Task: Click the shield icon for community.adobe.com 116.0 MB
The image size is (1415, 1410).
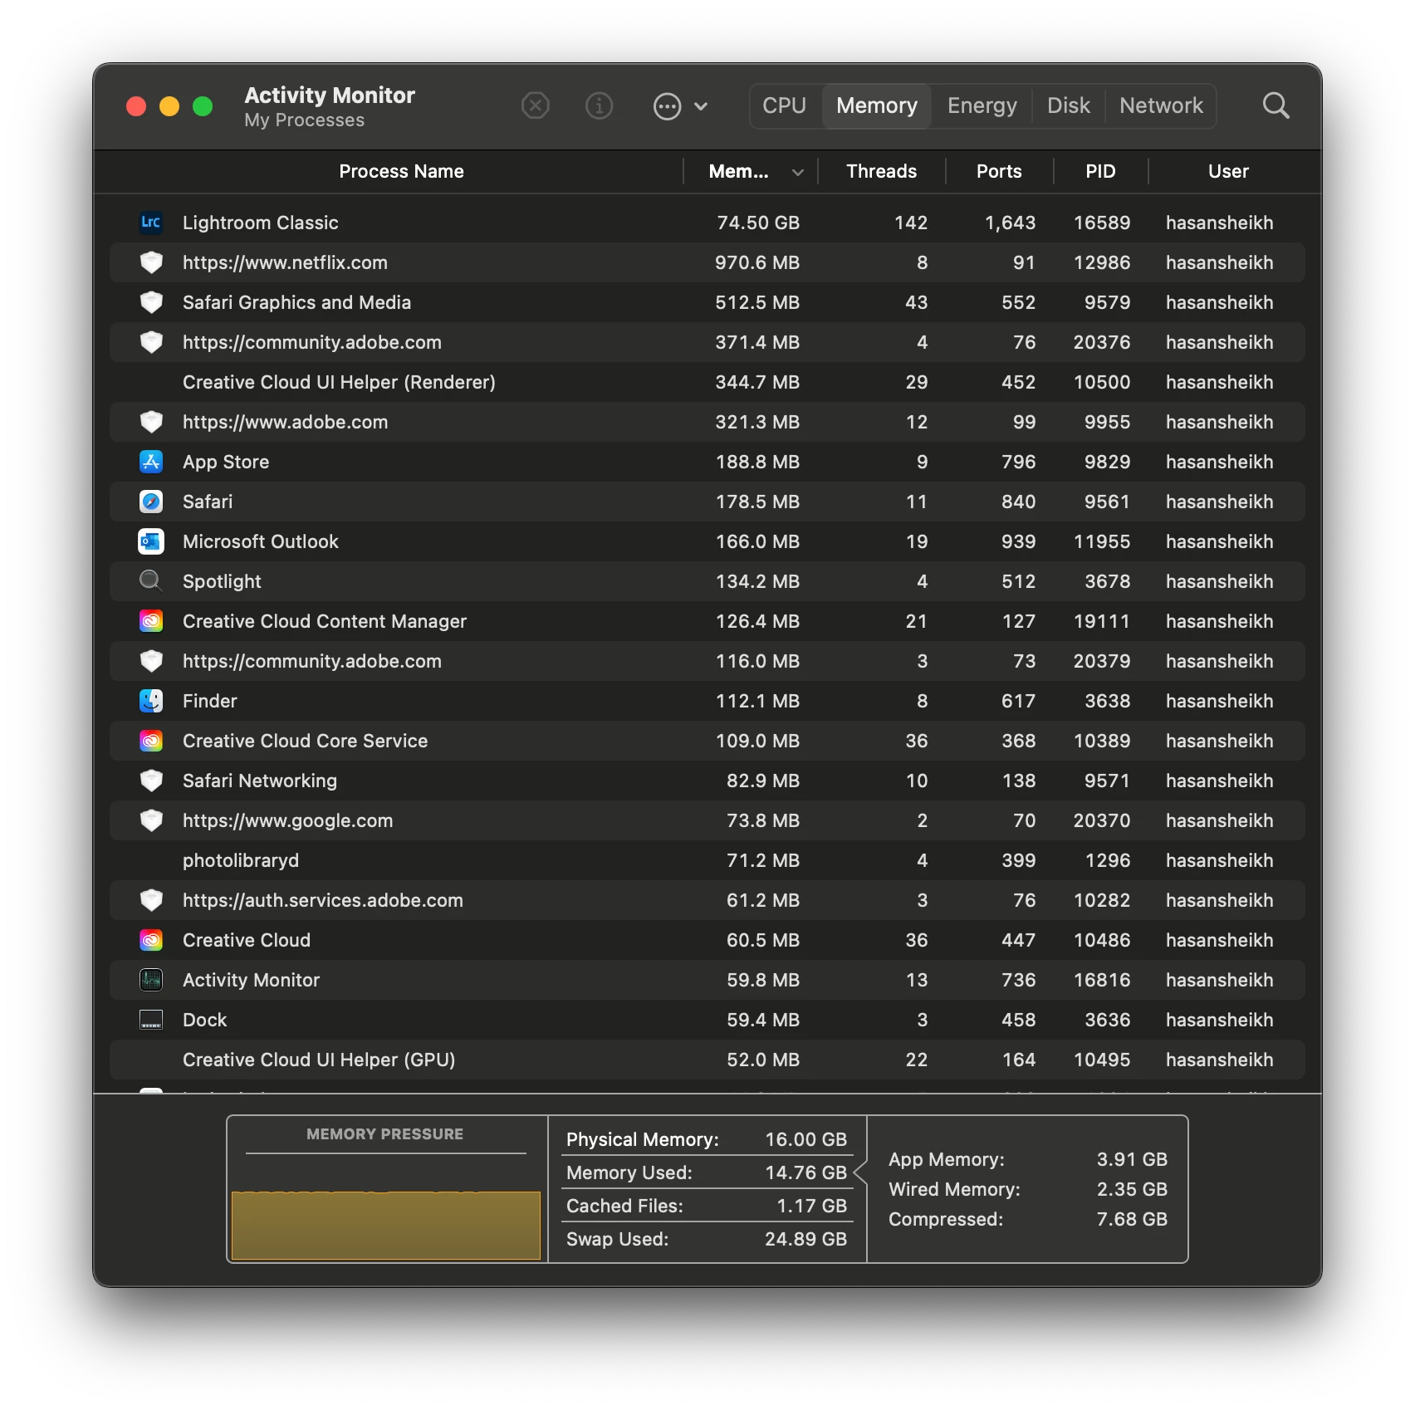Action: click(151, 661)
